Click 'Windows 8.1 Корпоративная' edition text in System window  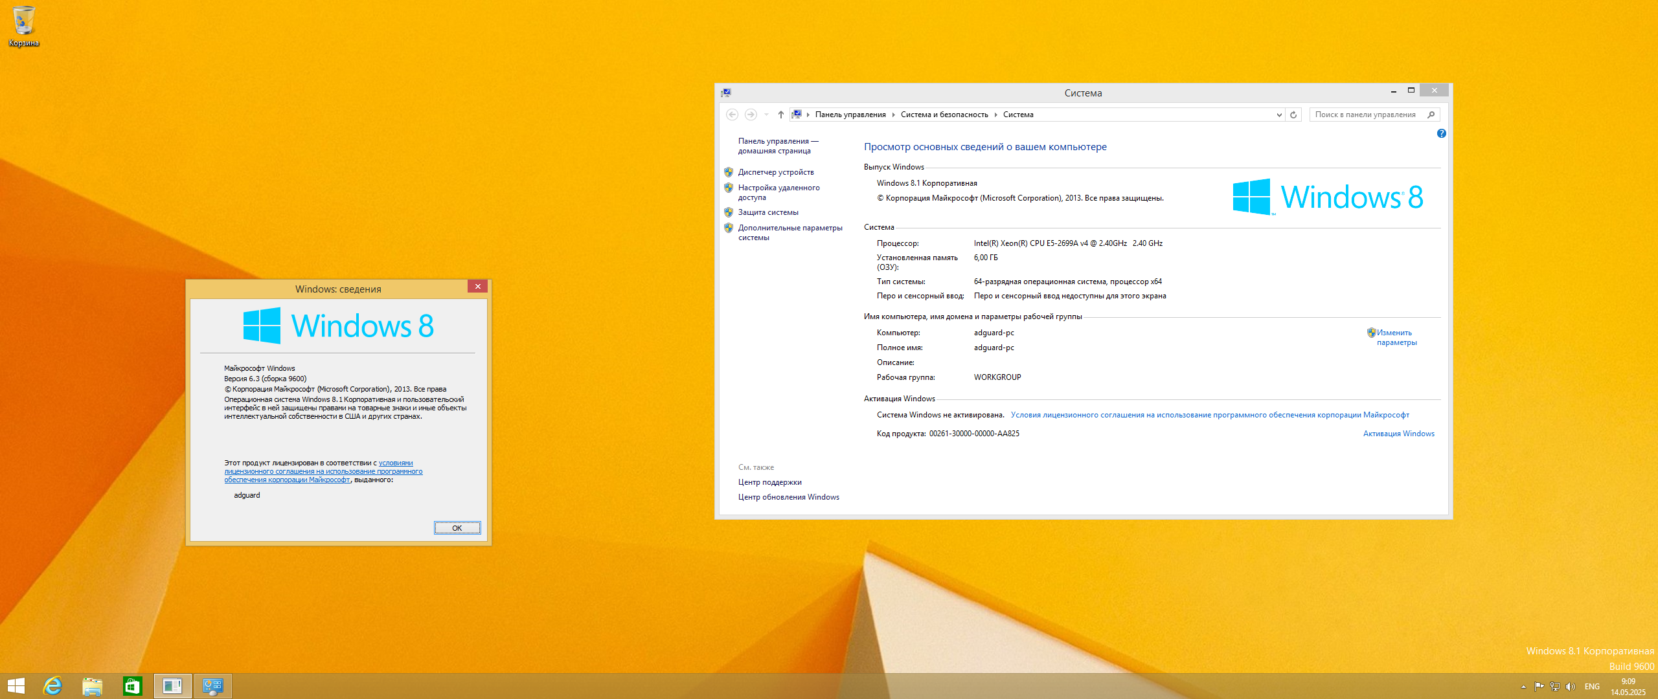tap(927, 183)
